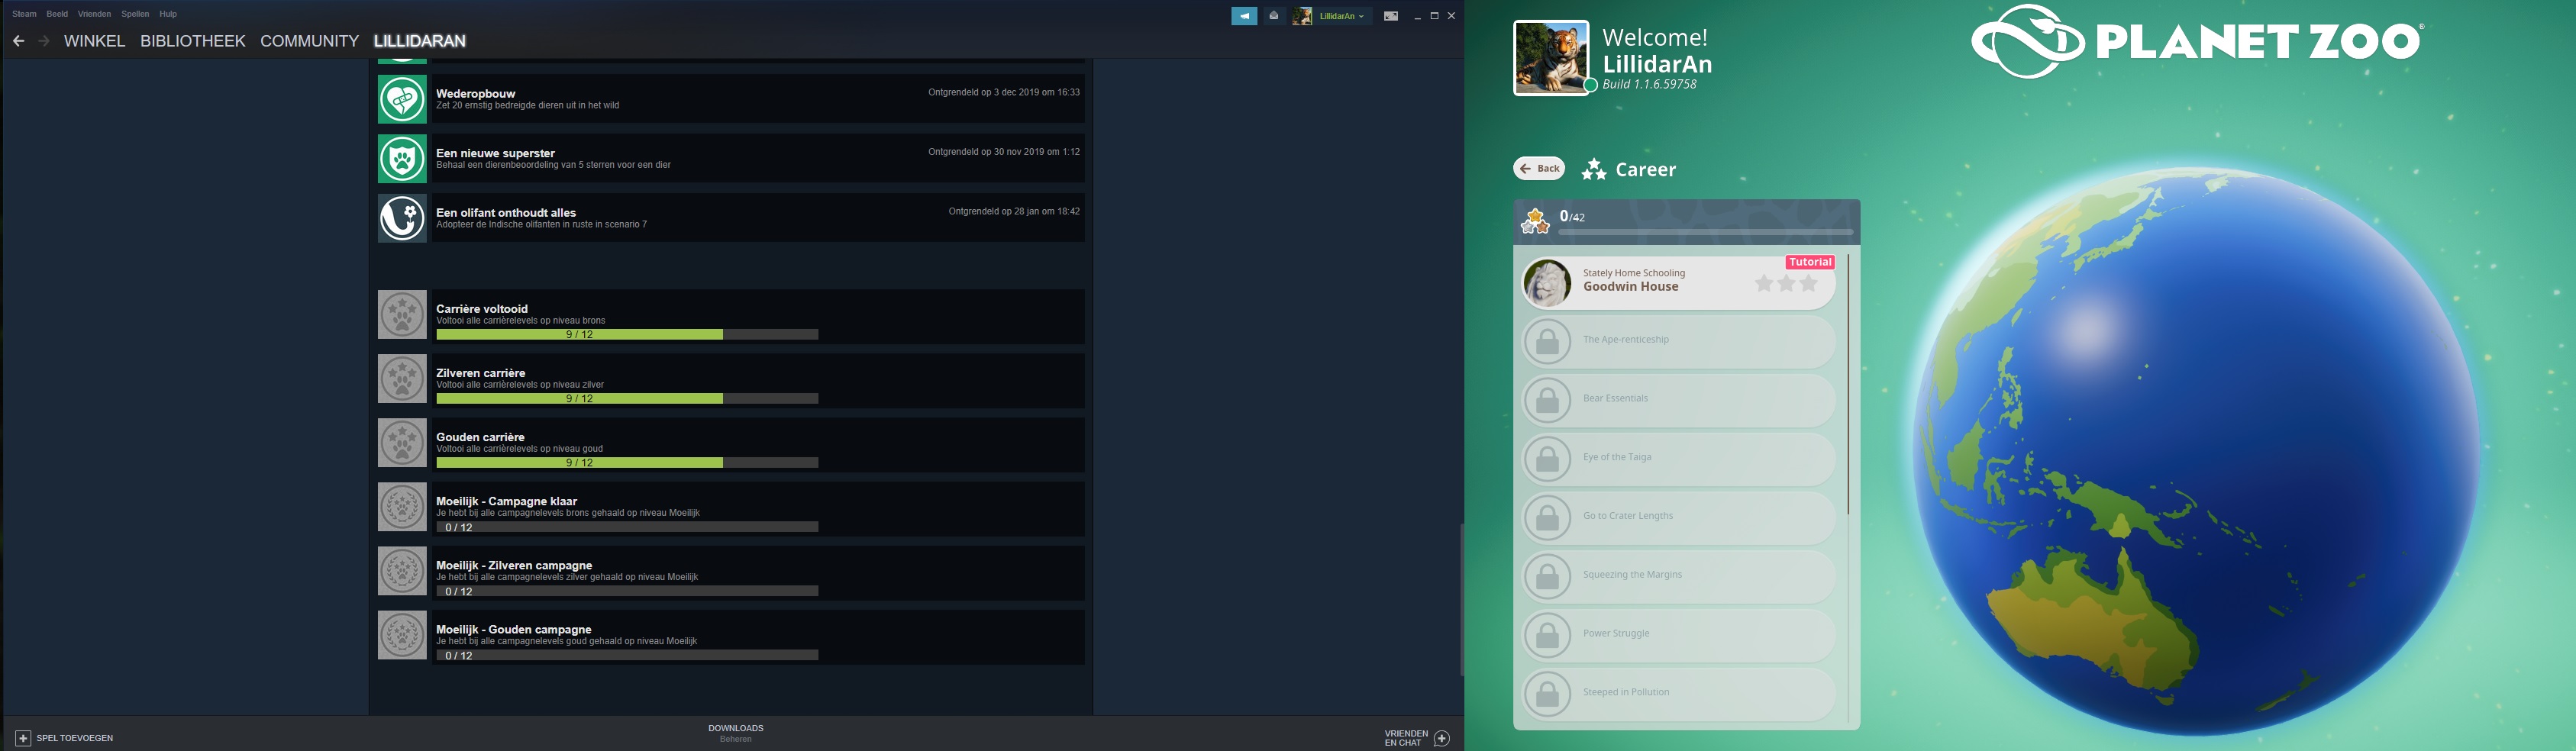Click the lock icon for Go to Crater Lengths
The image size is (2576, 751).
click(1547, 518)
